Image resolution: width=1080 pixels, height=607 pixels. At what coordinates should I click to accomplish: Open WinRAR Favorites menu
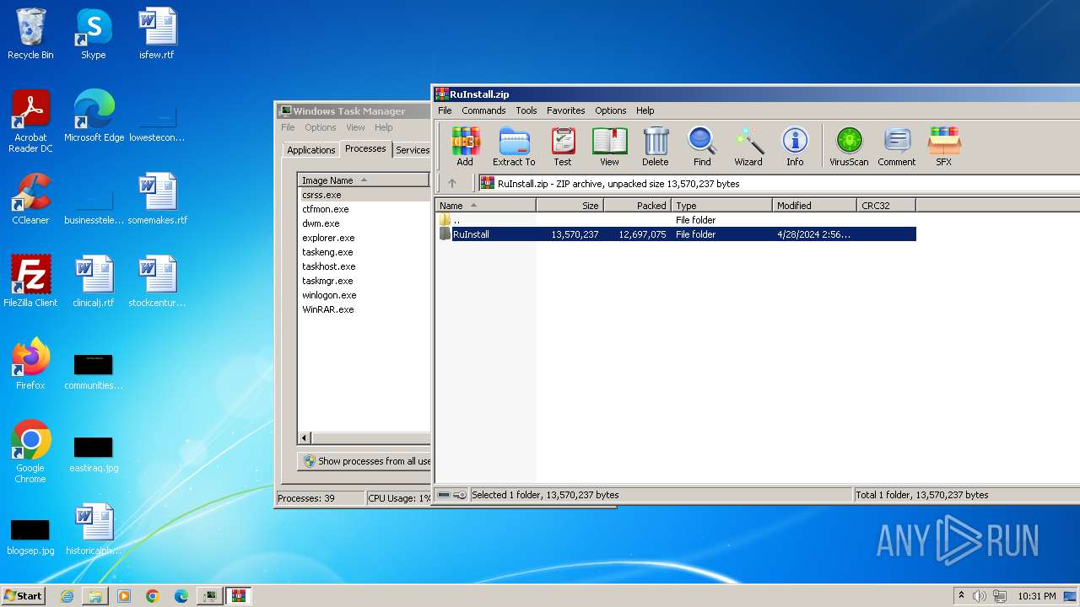[565, 110]
